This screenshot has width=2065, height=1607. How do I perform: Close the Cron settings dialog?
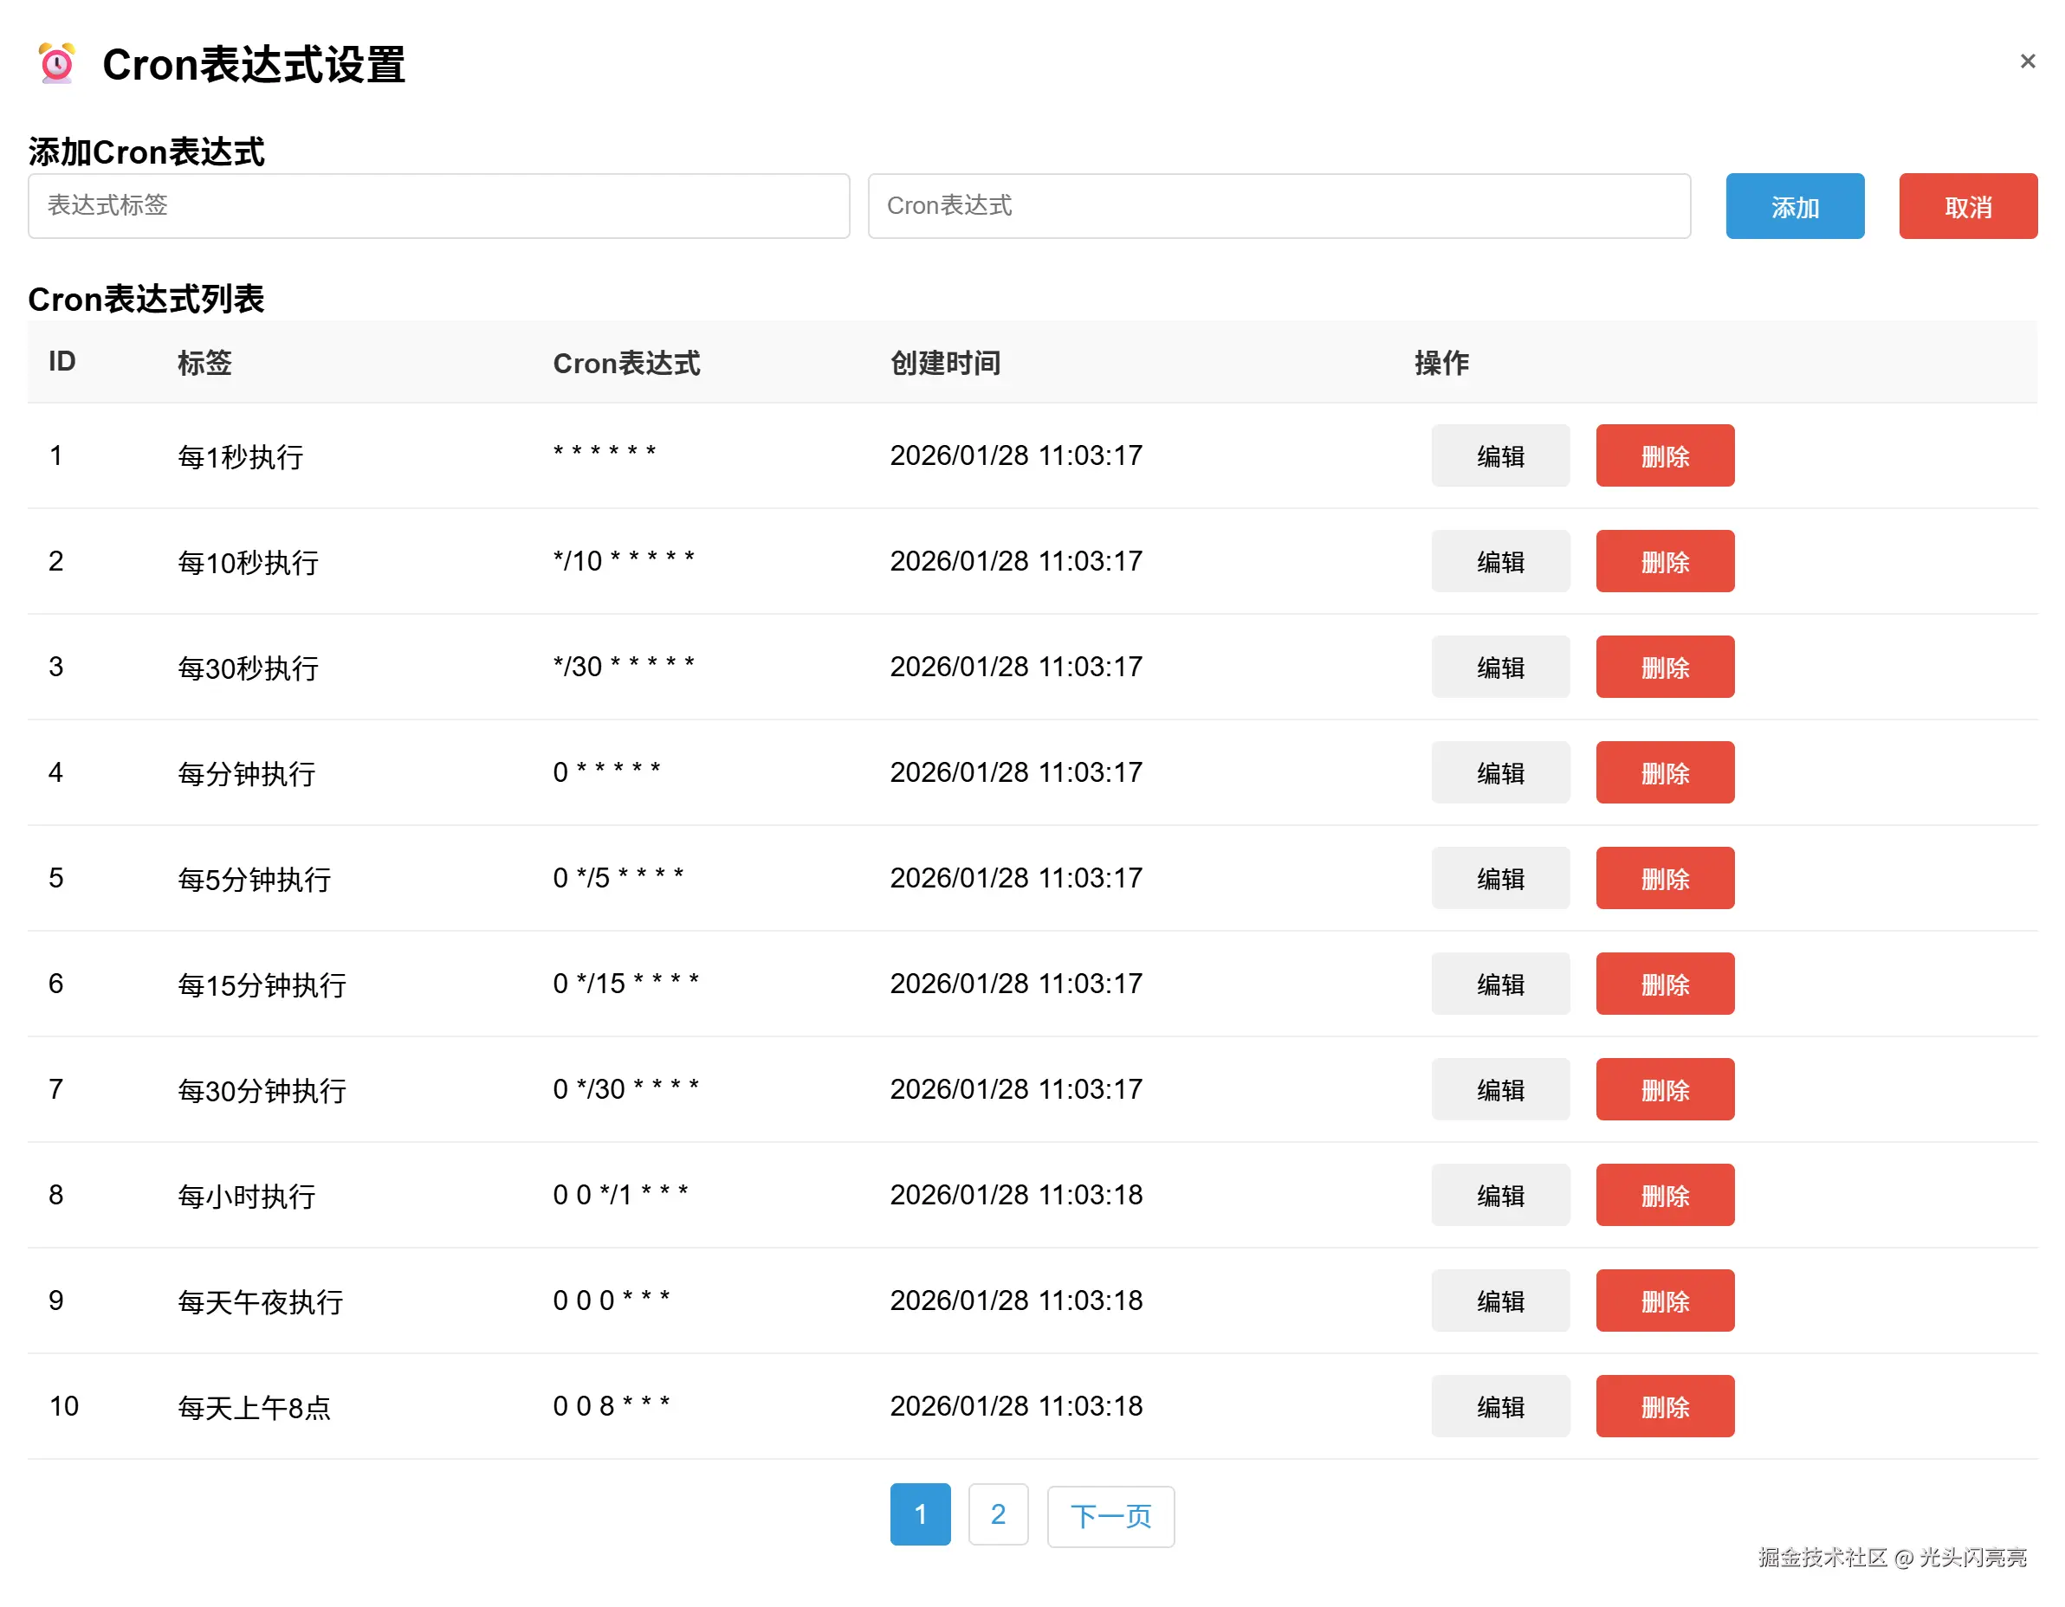pos(2026,61)
